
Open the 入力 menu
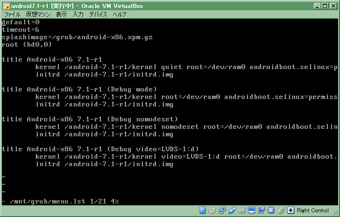pyautogui.click(x=78, y=14)
